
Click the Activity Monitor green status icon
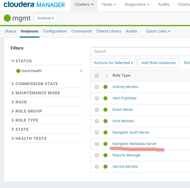105,87
